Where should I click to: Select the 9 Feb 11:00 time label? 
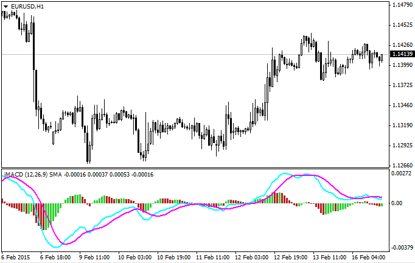pyautogui.click(x=95, y=258)
